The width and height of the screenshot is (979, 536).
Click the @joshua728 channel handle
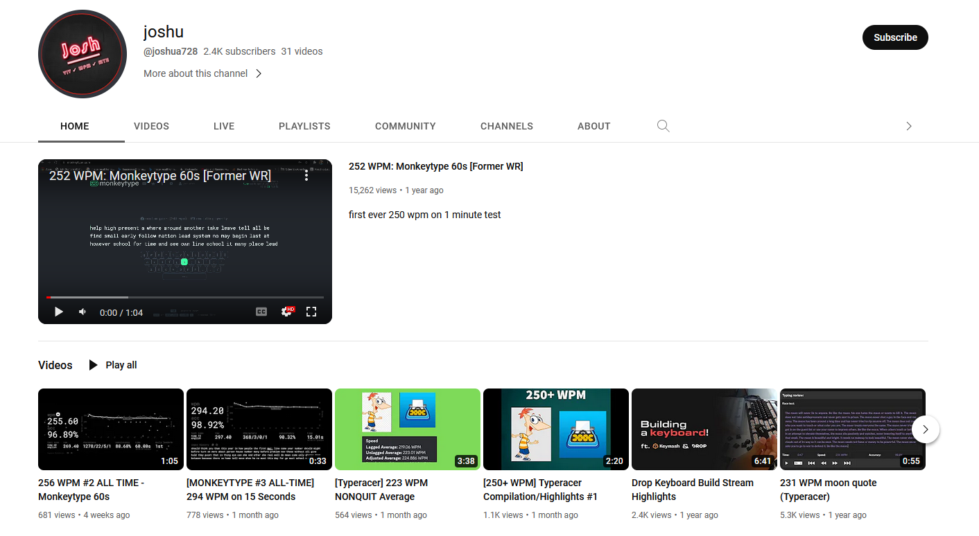tap(171, 51)
